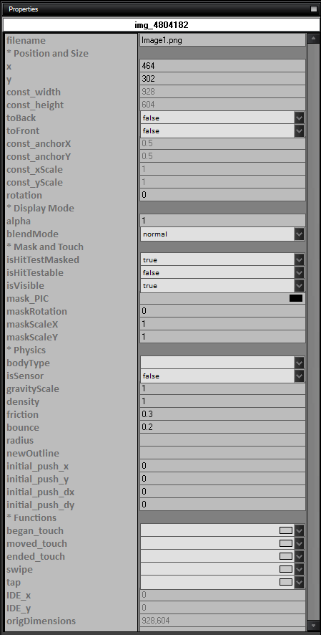Click the swipe function picker box icon
The width and height of the screenshot is (321, 635).
tap(286, 569)
